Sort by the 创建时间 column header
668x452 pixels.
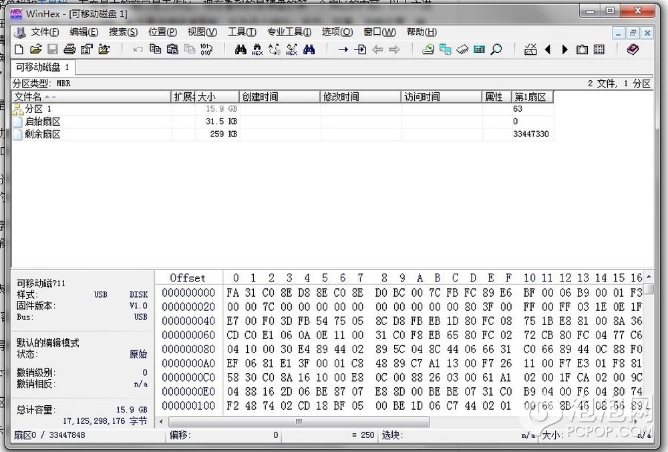279,97
